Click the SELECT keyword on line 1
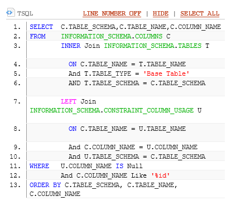The height and width of the screenshot is (201, 231). coord(41,27)
